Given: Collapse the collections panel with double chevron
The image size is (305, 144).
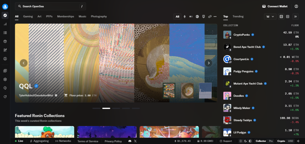Looking at the screenshot, I should point(295,17).
